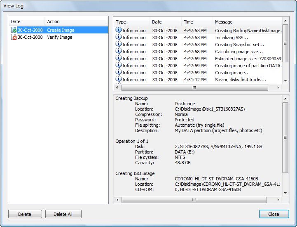The height and width of the screenshot is (227, 297).
Task: Sort log list by Action column header
Action: click(76, 21)
